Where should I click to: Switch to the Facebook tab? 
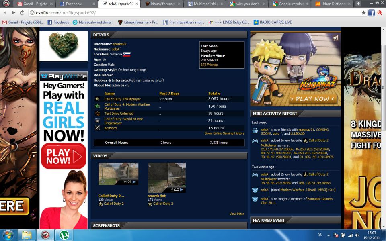77,4
